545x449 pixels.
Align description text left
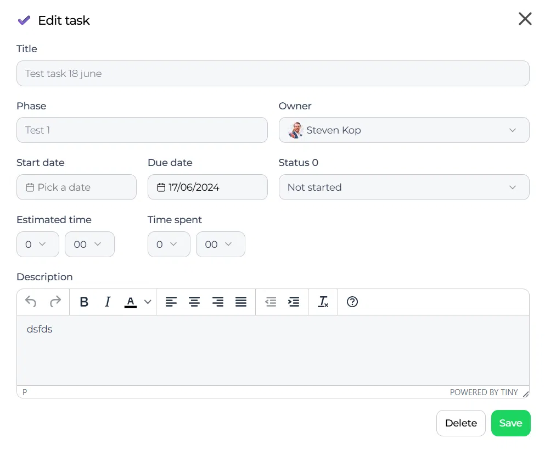pos(171,302)
